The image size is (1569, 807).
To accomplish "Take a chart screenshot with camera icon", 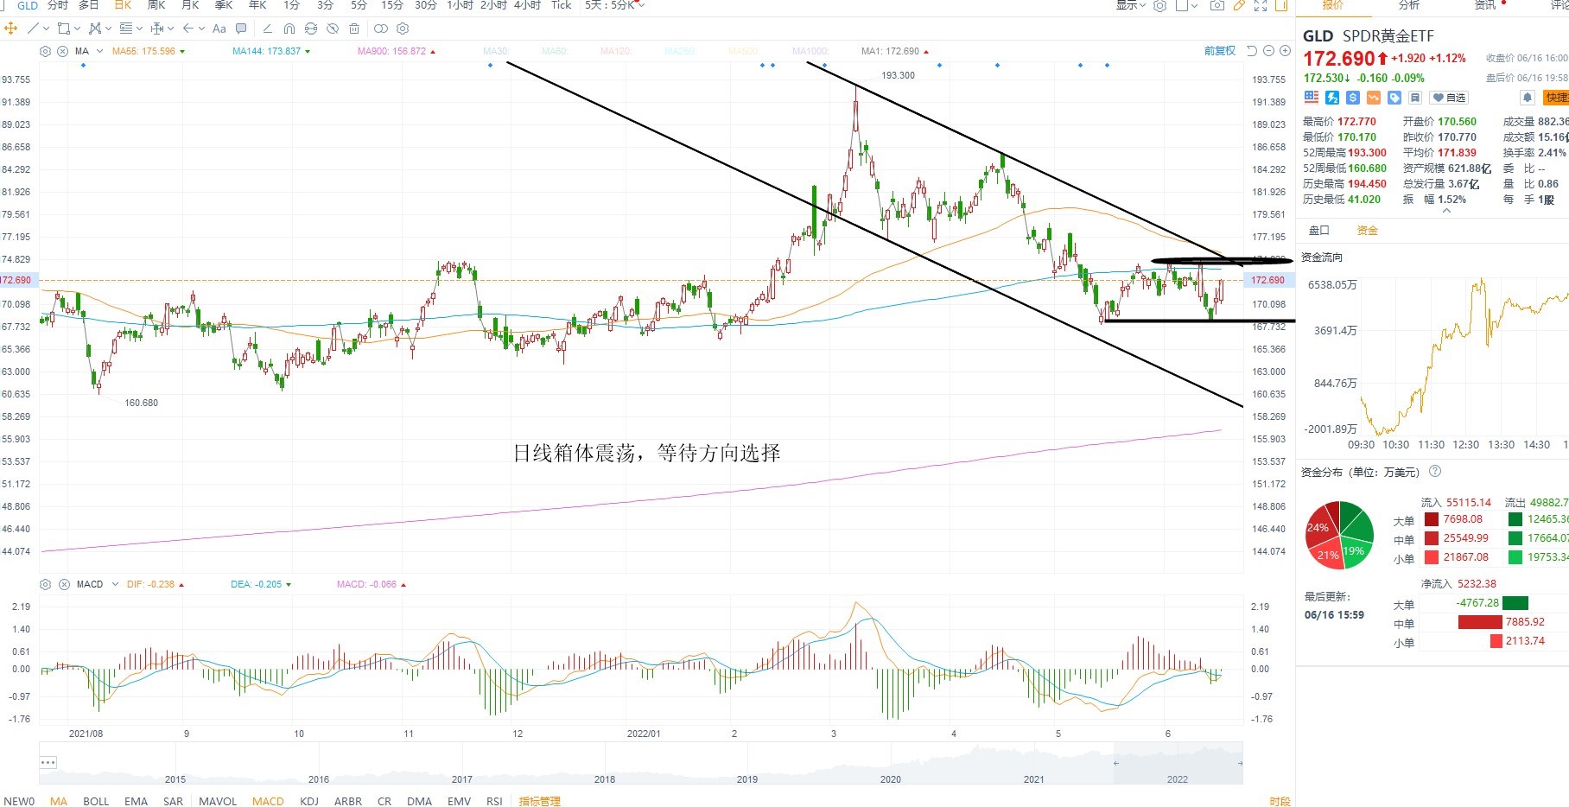I will tap(1217, 5).
